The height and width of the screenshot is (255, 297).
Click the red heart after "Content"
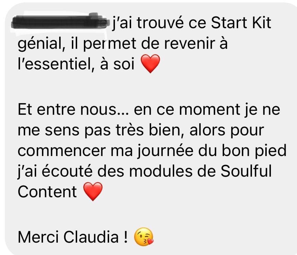point(93,191)
